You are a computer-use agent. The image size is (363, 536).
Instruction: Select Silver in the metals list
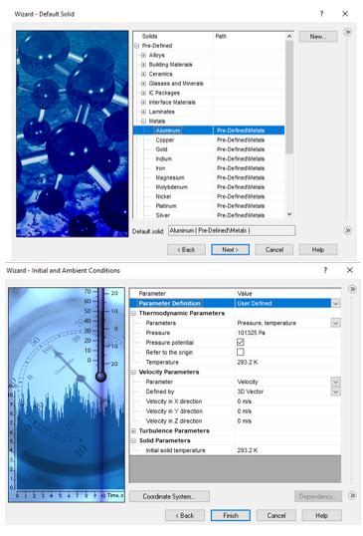click(x=163, y=215)
